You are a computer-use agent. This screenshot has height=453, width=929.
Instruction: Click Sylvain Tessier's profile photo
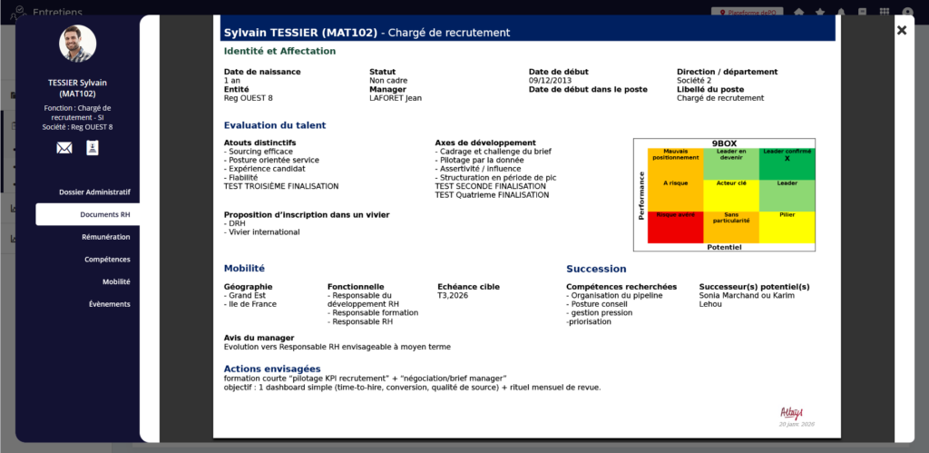coord(77,44)
